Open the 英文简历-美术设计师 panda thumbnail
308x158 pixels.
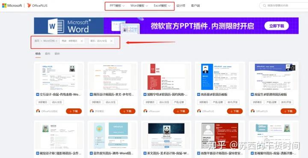point(166,136)
